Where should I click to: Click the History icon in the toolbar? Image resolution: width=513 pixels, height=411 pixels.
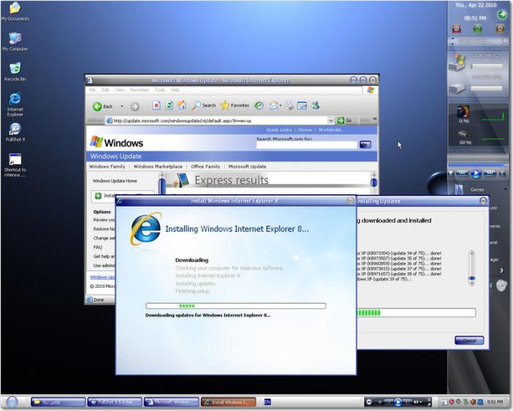(x=259, y=106)
